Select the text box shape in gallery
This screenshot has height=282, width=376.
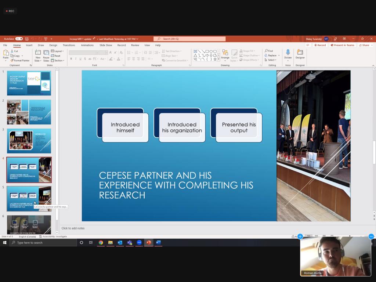tap(195, 51)
